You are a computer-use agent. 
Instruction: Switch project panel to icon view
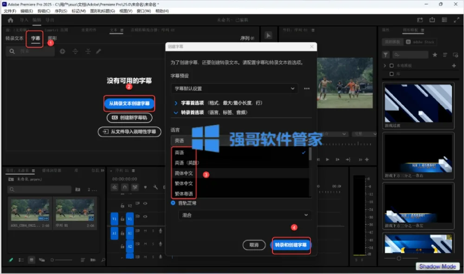32,260
